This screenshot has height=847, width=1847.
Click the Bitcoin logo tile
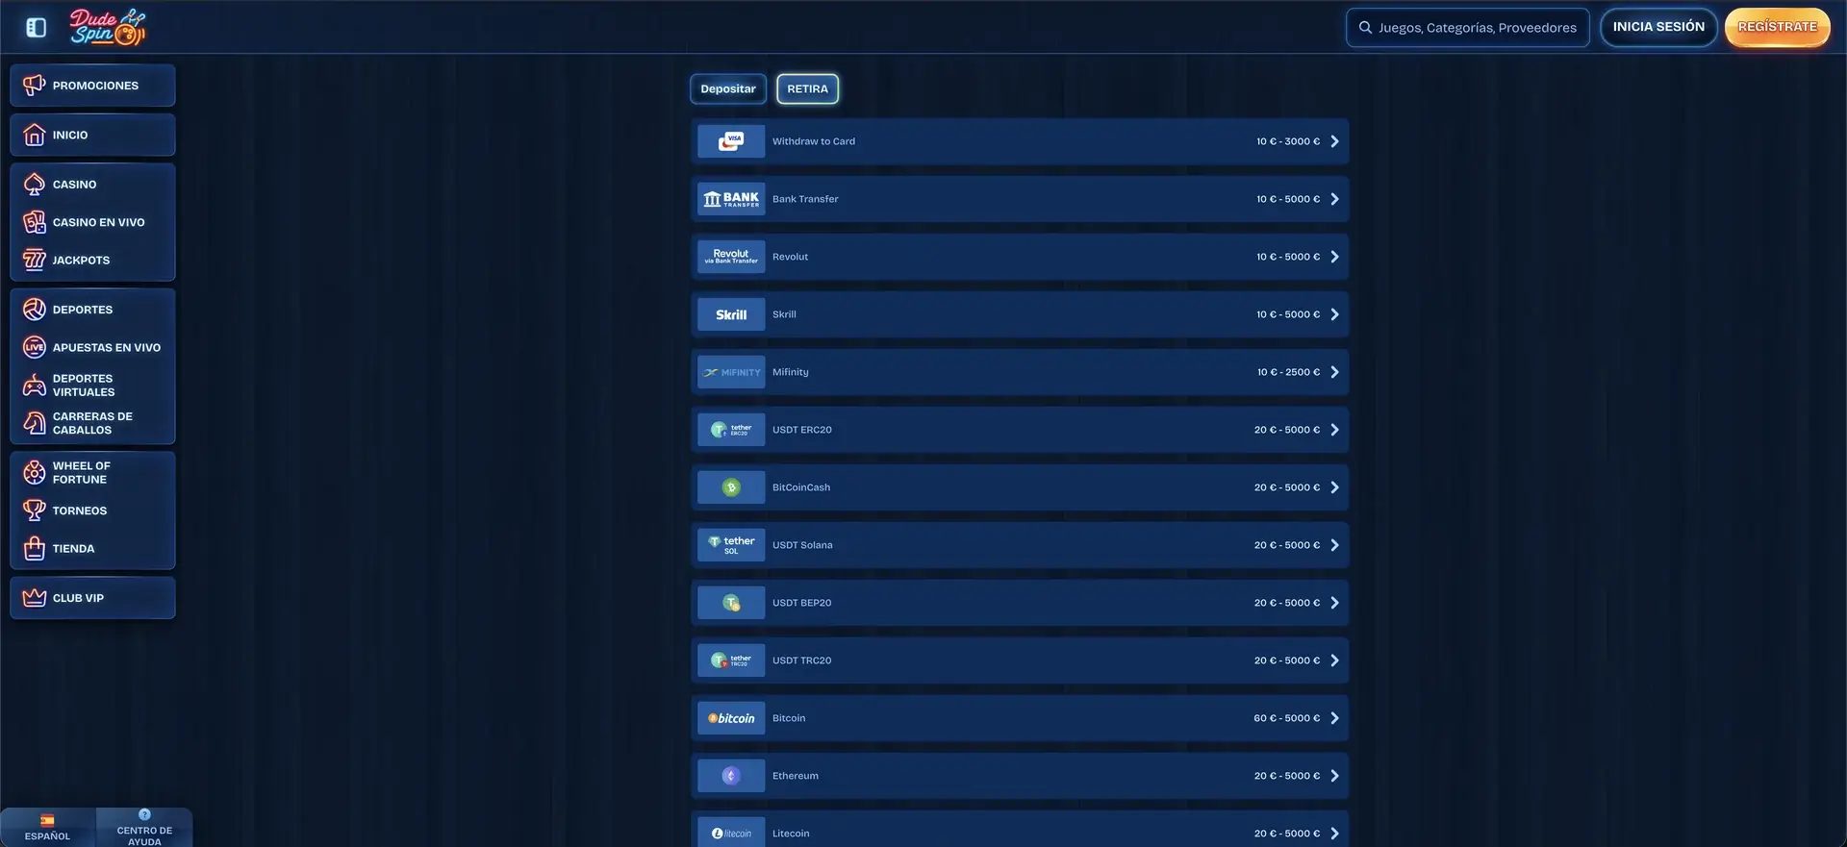pos(731,718)
